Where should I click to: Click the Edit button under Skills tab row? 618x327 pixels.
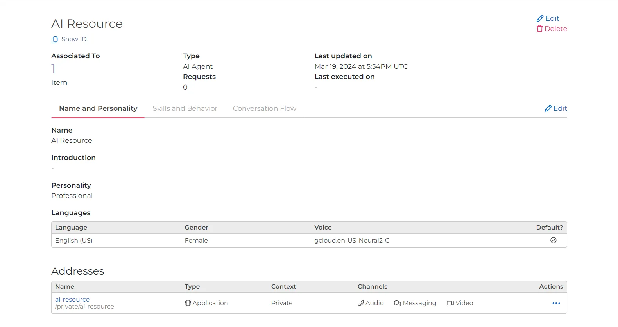pyautogui.click(x=556, y=108)
